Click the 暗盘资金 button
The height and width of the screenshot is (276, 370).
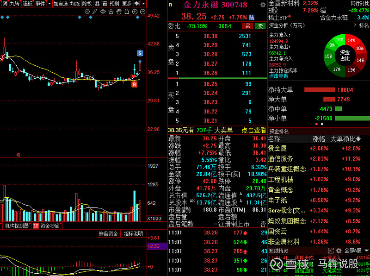tap(108, 234)
